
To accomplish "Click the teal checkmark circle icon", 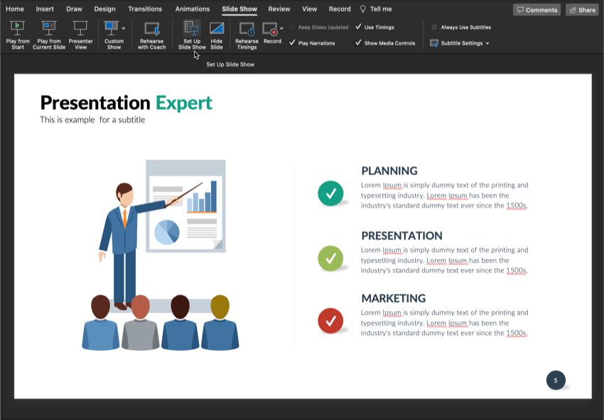I will click(330, 193).
